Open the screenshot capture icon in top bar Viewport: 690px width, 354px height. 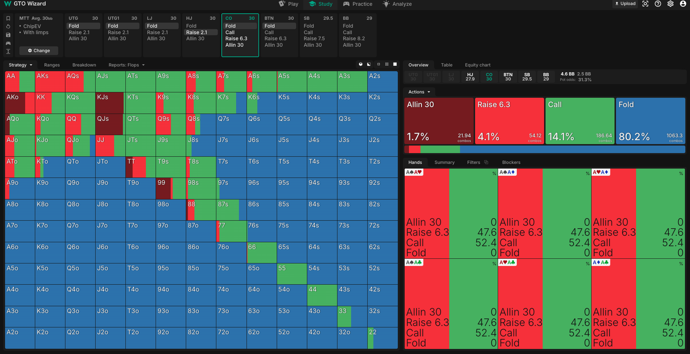(x=645, y=4)
